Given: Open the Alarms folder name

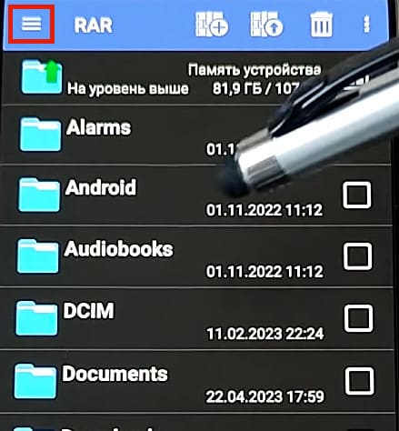Looking at the screenshot, I should [98, 127].
